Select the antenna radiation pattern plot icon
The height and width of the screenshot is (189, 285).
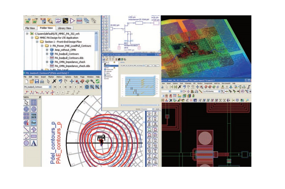tap(26, 123)
